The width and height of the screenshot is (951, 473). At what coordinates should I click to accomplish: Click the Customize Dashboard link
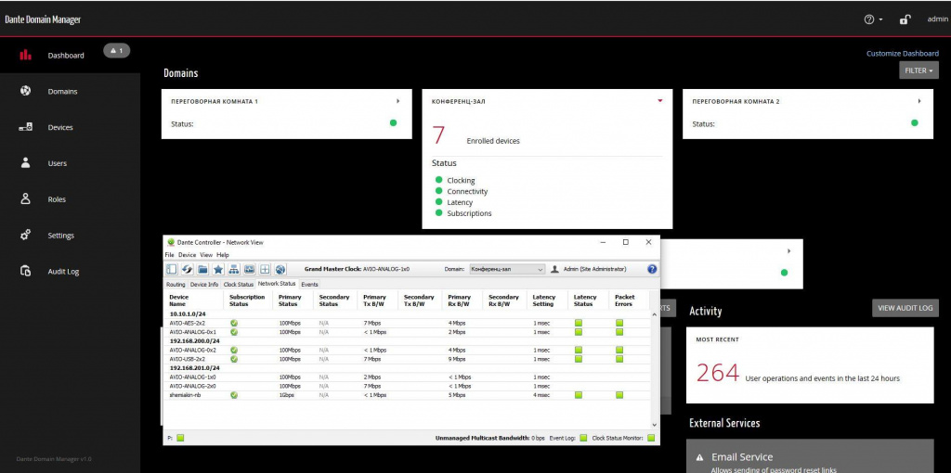coord(902,53)
